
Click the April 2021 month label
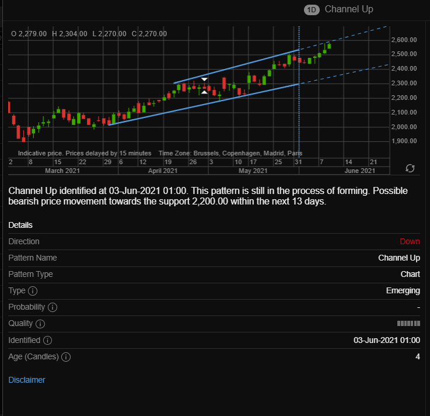163,171
